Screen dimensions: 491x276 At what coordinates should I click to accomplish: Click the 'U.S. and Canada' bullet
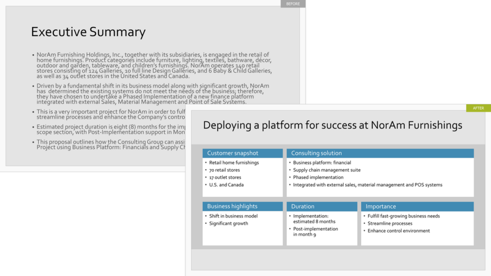click(226, 185)
